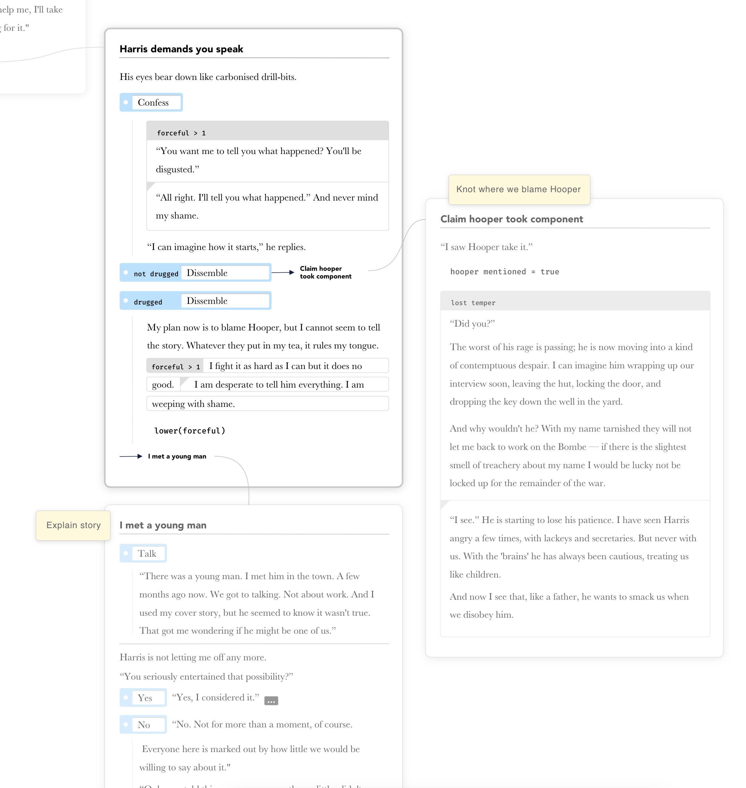
Task: Collapse the 'lost temper' section header
Action: (473, 303)
